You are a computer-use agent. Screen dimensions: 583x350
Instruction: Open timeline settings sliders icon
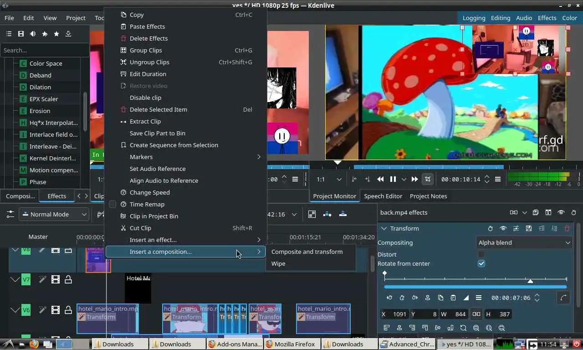pos(10,214)
